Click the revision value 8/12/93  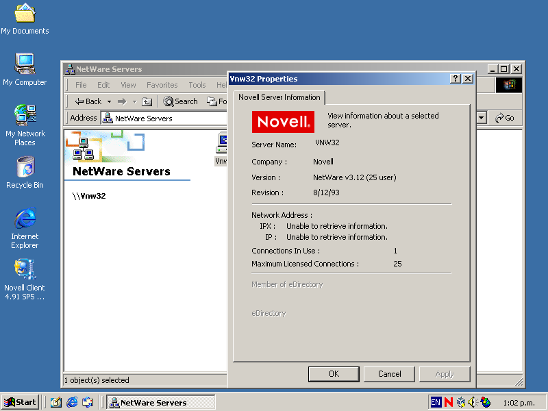coord(326,192)
